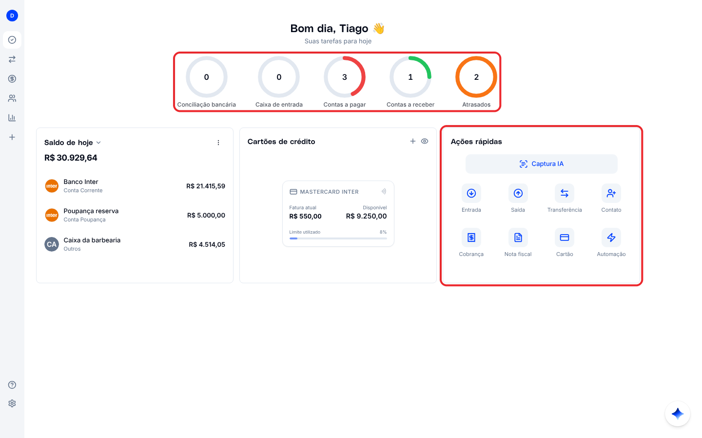This screenshot has width=702, height=438.
Task: Open the Nota fiscal action
Action: pyautogui.click(x=518, y=238)
